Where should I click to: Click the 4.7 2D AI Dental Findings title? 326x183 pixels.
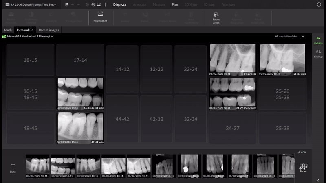33,4
